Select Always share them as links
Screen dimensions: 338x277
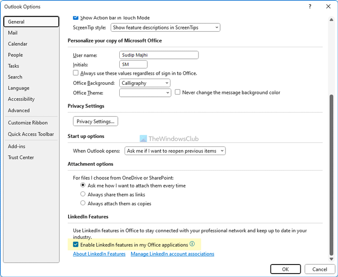[83, 195]
